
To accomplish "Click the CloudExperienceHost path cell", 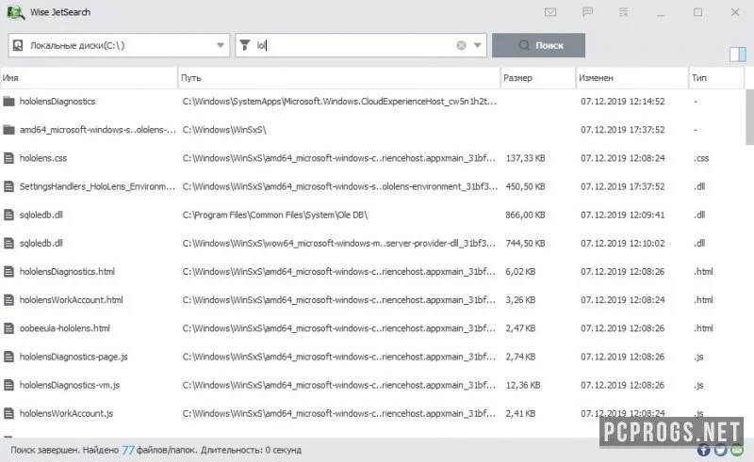I will (x=339, y=102).
